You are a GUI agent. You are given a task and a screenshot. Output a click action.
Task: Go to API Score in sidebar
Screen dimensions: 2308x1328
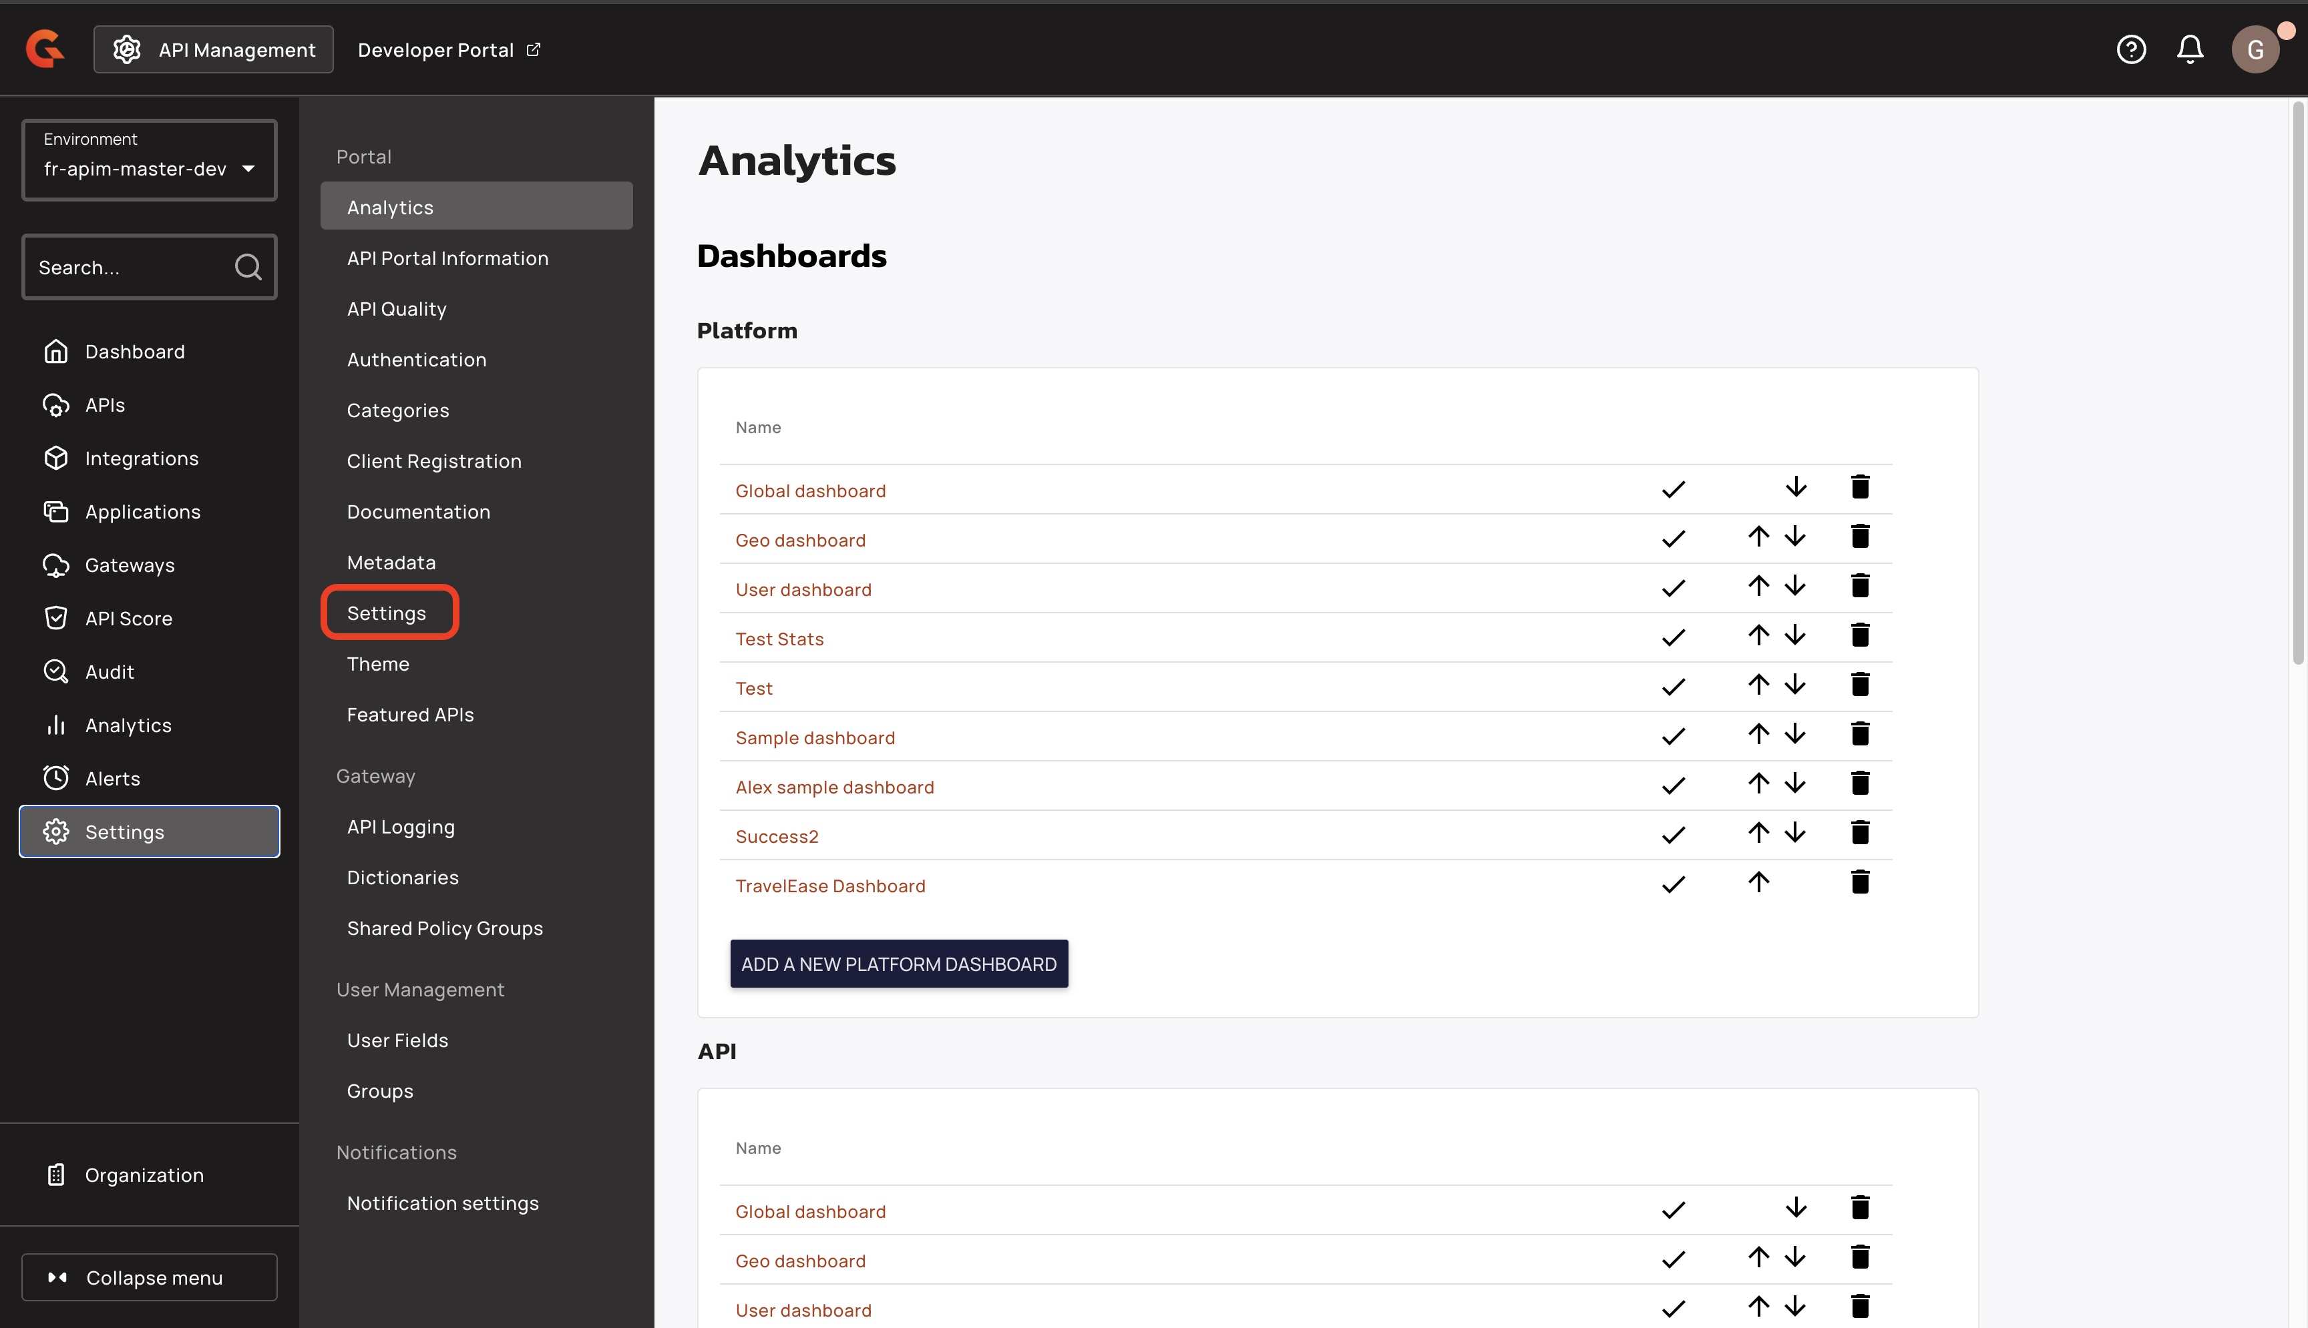128,619
